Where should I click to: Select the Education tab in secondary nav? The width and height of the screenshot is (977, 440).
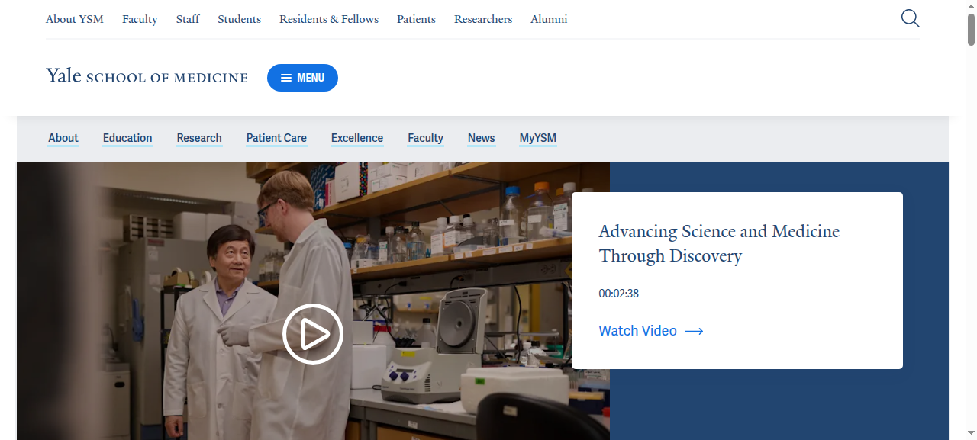127,138
